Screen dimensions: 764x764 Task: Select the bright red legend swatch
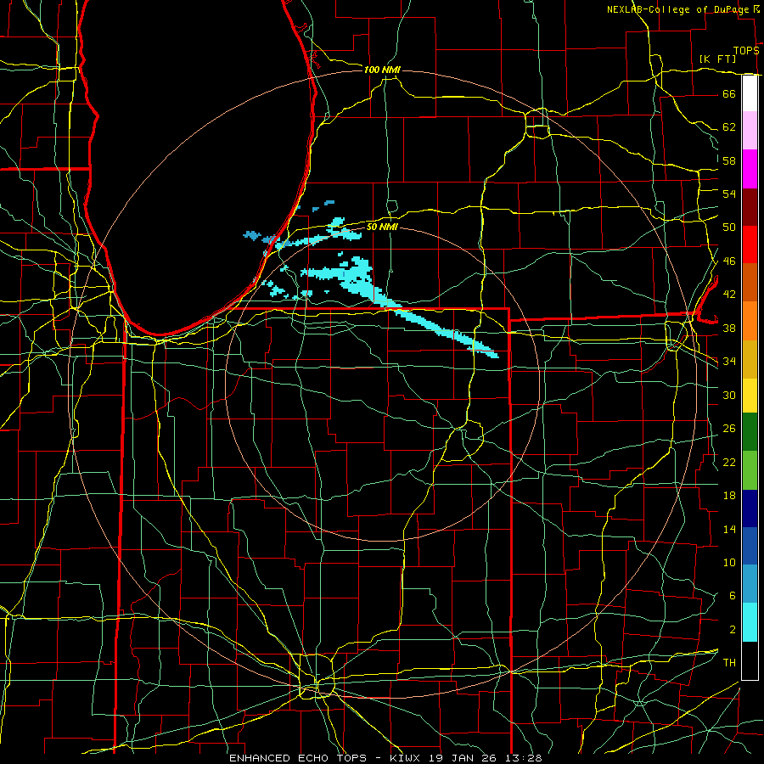pos(750,244)
